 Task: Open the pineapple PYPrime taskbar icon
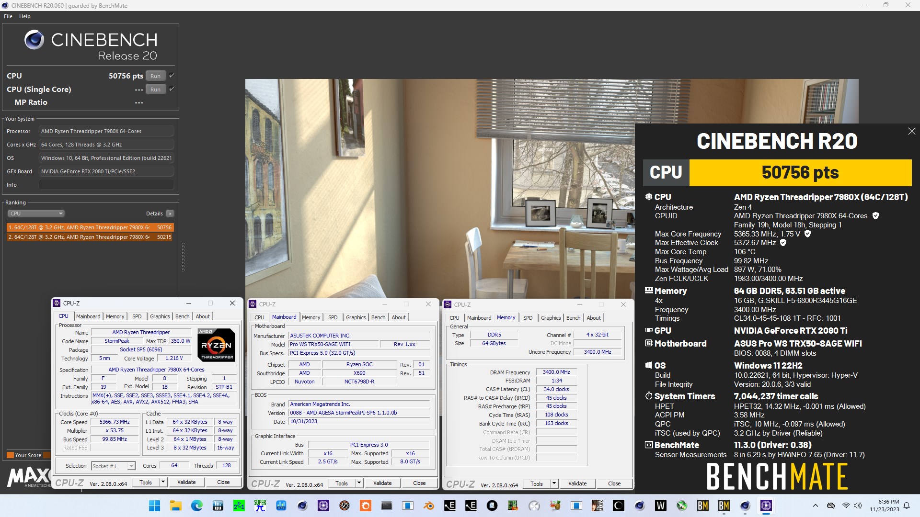point(555,506)
